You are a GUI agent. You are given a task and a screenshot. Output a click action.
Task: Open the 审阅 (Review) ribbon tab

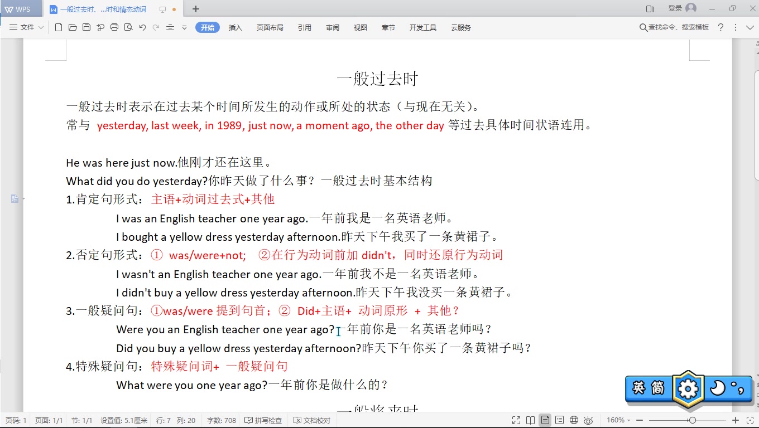coord(333,27)
